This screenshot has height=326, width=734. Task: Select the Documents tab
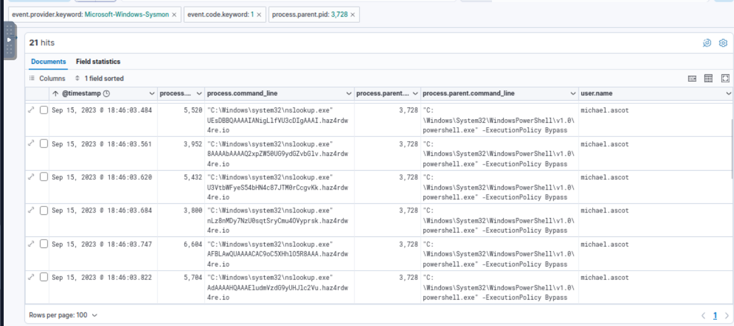pyautogui.click(x=49, y=61)
